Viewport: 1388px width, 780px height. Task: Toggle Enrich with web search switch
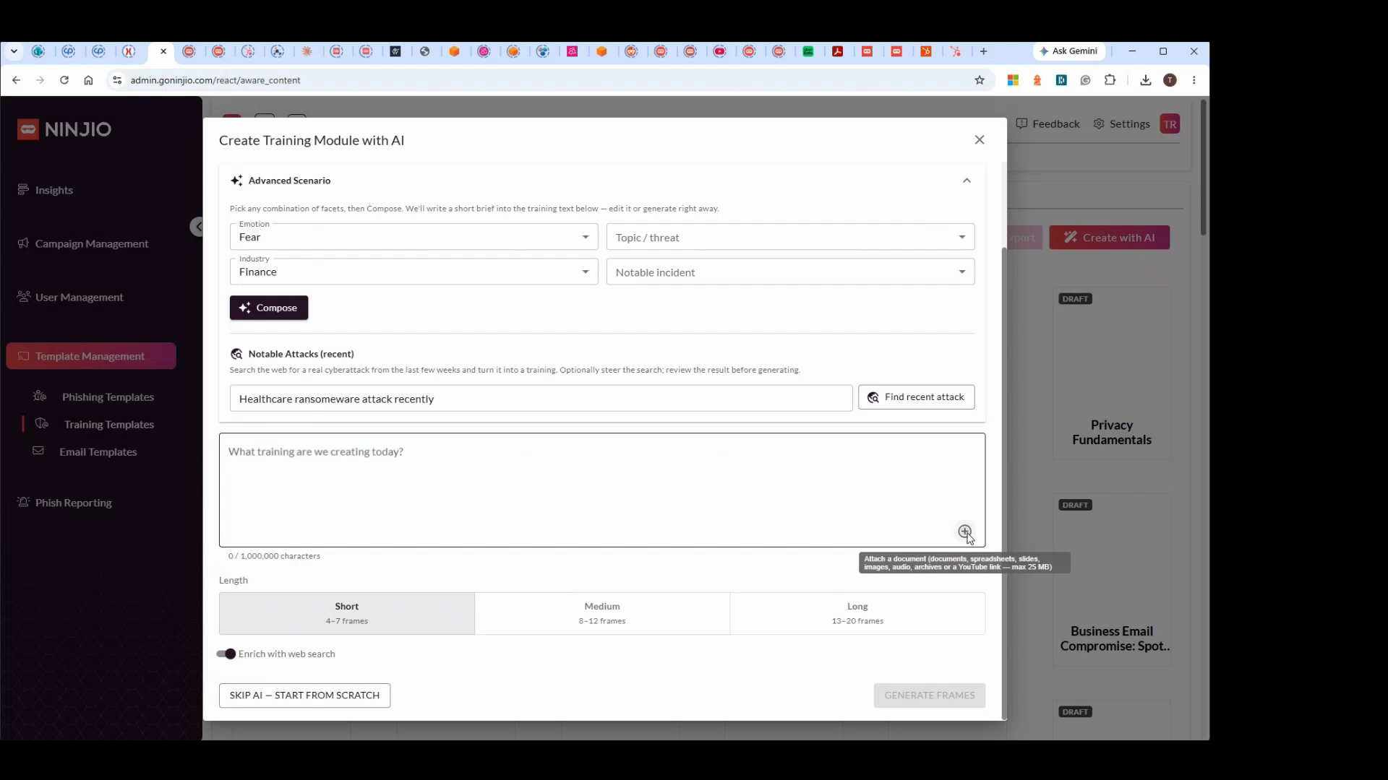pos(226,654)
